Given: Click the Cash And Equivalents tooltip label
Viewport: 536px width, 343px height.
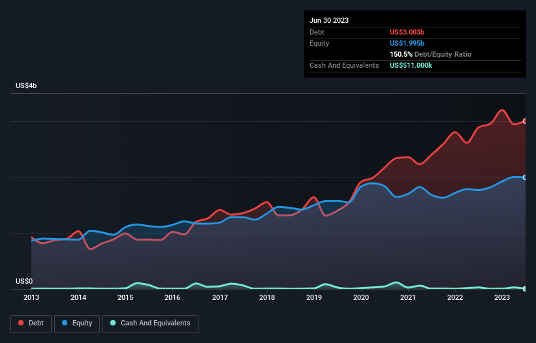Looking at the screenshot, I should coord(344,65).
